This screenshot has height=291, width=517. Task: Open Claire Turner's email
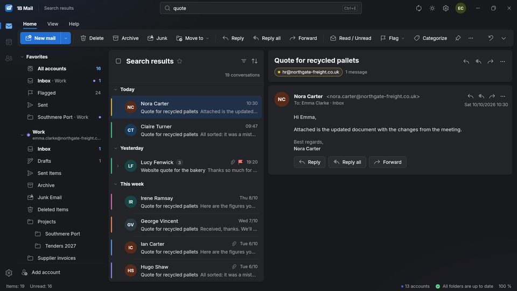(x=187, y=130)
